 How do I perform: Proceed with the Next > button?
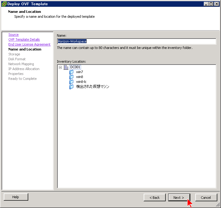click(x=179, y=198)
